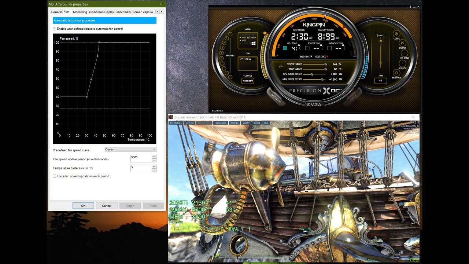This screenshot has width=469, height=264.
Task: Open the Sensor icon in Precision X
Action: pyautogui.click(x=403, y=63)
